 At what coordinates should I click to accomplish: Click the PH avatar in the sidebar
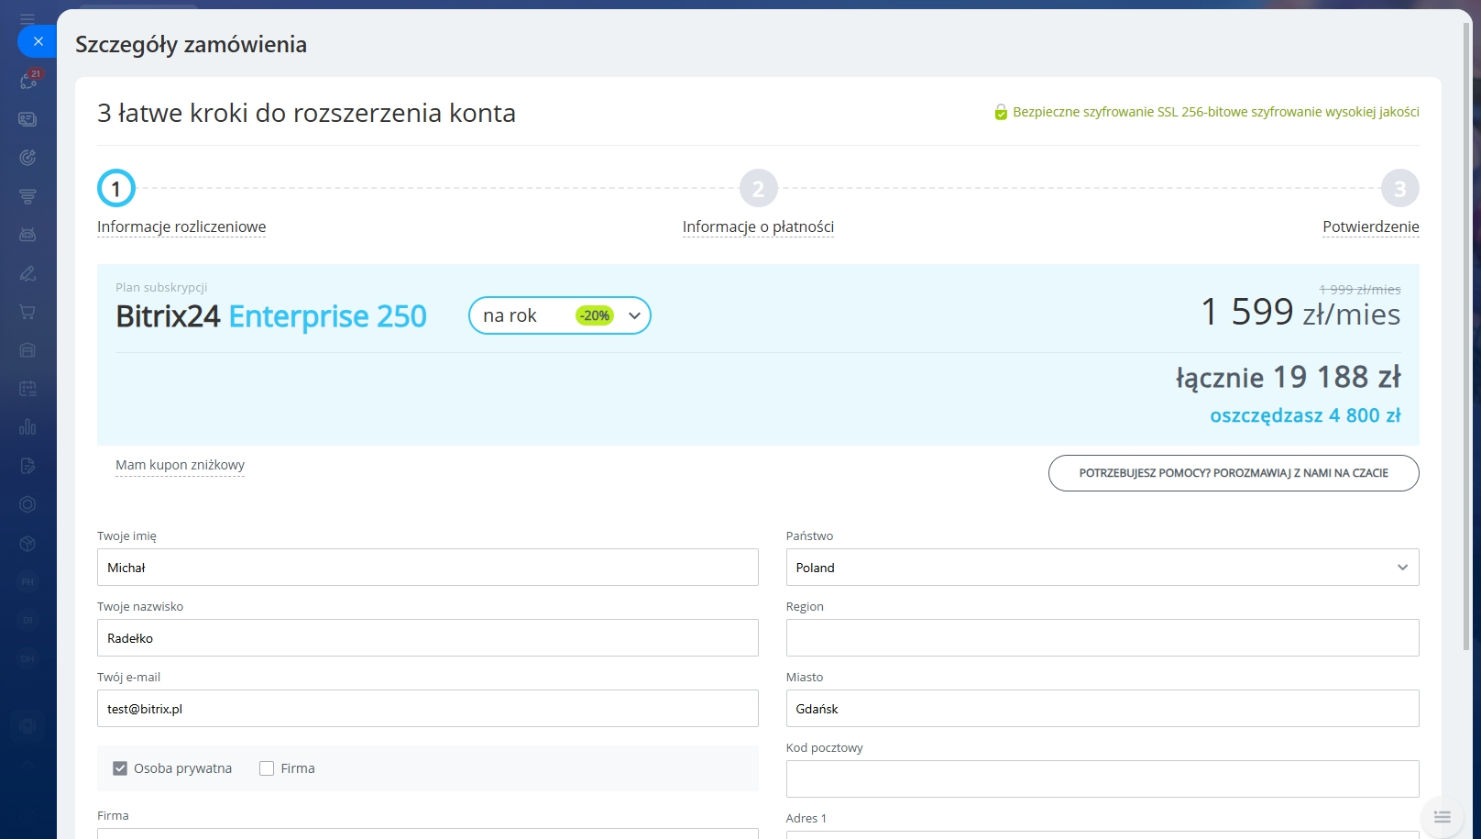(27, 581)
